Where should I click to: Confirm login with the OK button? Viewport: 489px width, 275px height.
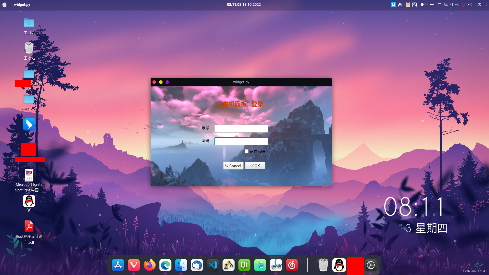(255, 166)
